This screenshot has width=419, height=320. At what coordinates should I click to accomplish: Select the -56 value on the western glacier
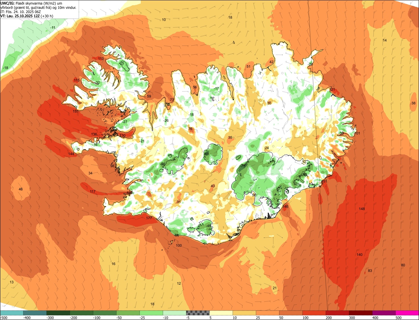point(163,164)
